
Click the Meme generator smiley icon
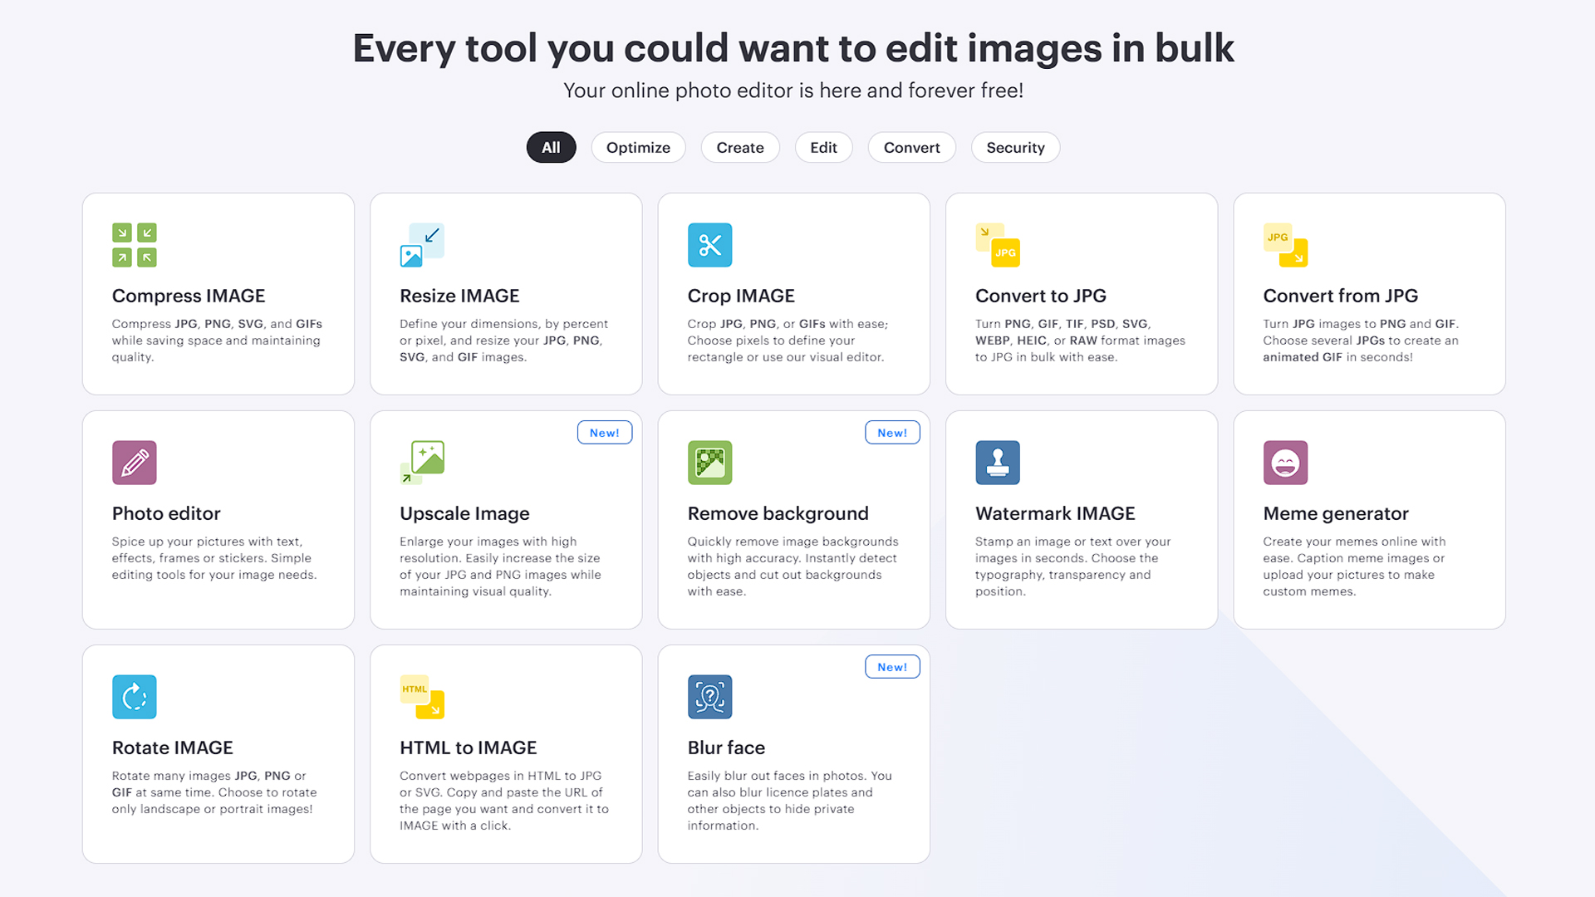point(1285,463)
